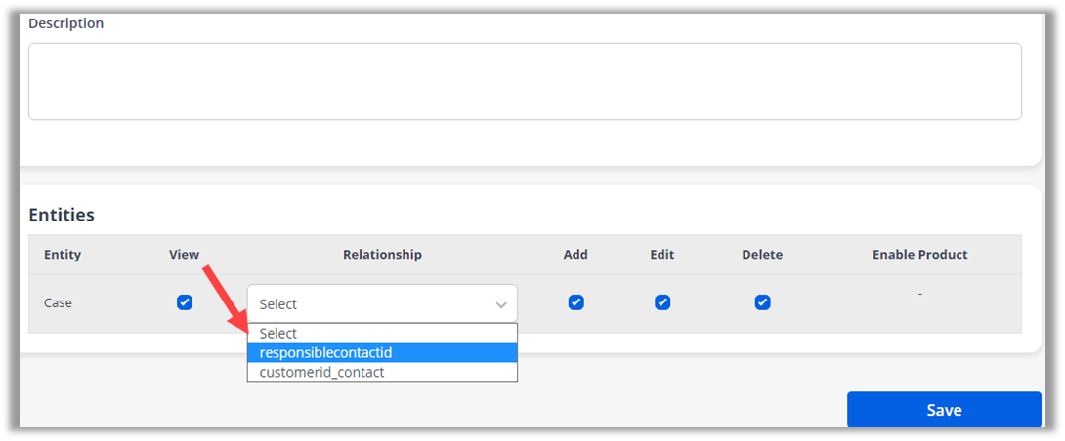The width and height of the screenshot is (1065, 441).
Task: Uncheck the View checkbox for Case
Action: (x=185, y=302)
